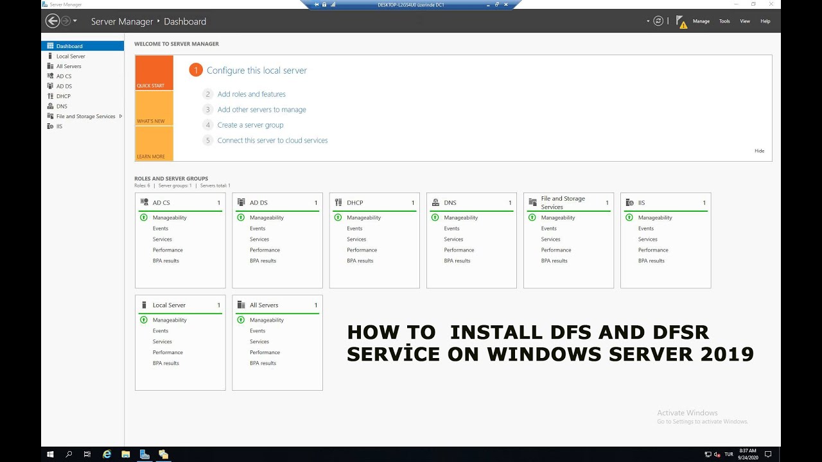Image resolution: width=822 pixels, height=462 pixels.
Task: Click the All Servers tile icon
Action: pyautogui.click(x=241, y=305)
